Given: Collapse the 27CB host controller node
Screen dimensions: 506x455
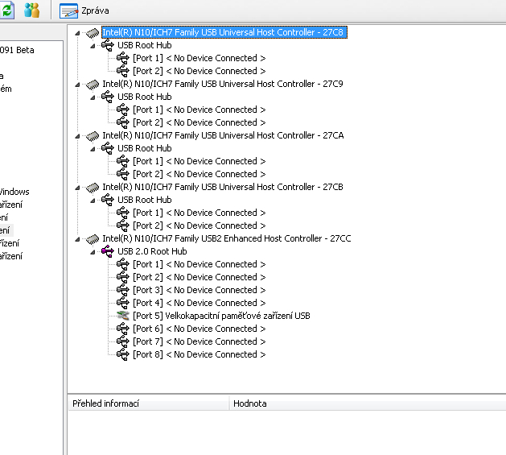Looking at the screenshot, I should [x=77, y=188].
